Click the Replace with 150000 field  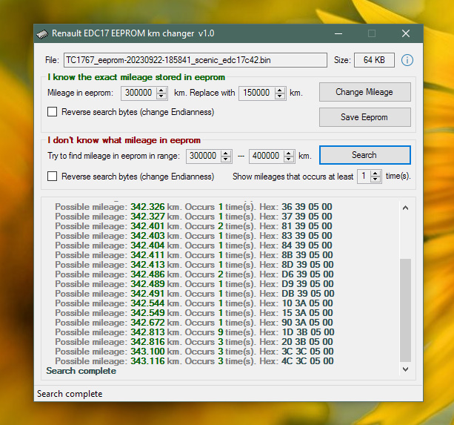click(256, 93)
